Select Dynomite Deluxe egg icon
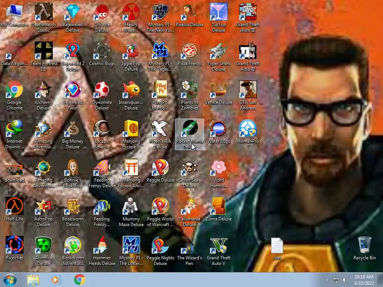The image size is (383, 287). point(102,89)
